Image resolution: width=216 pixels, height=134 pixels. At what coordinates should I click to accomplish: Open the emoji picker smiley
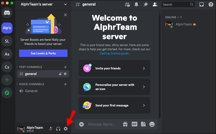[152, 124]
